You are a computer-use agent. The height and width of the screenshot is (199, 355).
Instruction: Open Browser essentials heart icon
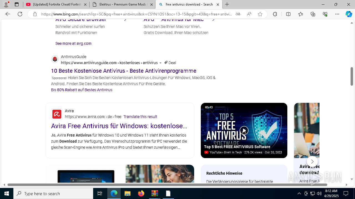[325, 14]
